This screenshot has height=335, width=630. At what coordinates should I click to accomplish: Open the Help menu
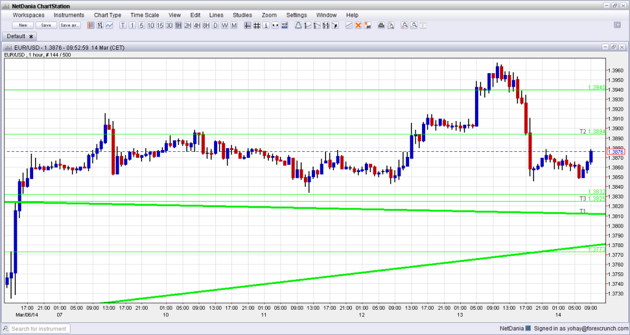coord(352,15)
